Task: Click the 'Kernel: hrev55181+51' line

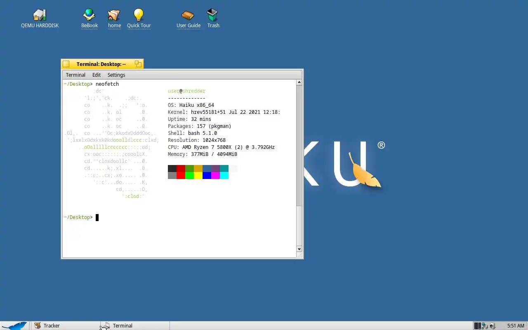Action: pyautogui.click(x=224, y=112)
